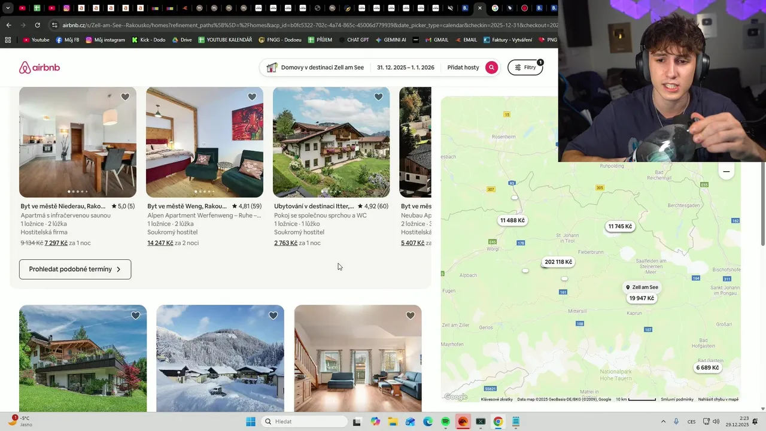Open Domovy v destinaci Zell am See search

click(316, 68)
